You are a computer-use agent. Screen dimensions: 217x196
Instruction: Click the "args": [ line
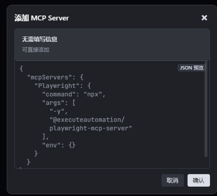[59, 103]
